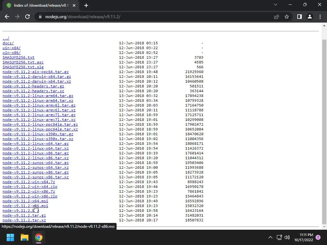Close the Index of /download tab
327x245 pixels.
[x=74, y=6]
